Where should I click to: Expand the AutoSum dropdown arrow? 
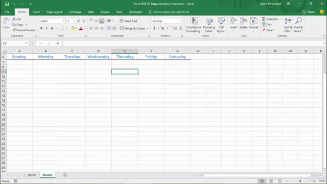pyautogui.click(x=282, y=19)
